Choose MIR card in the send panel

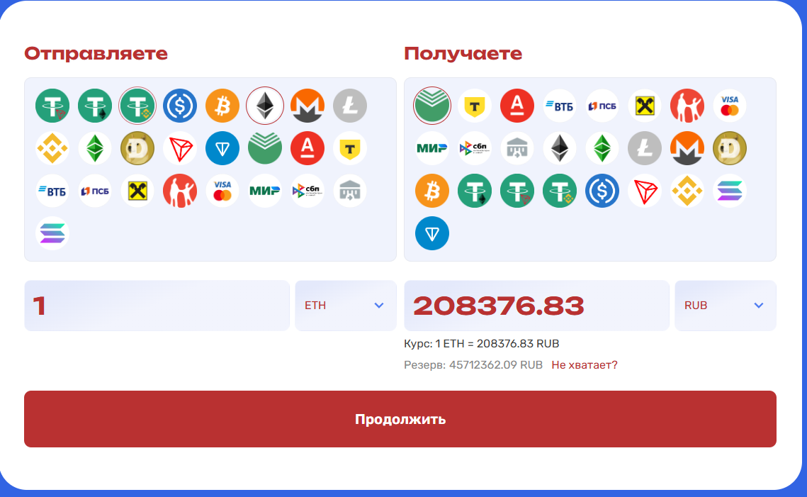(264, 191)
